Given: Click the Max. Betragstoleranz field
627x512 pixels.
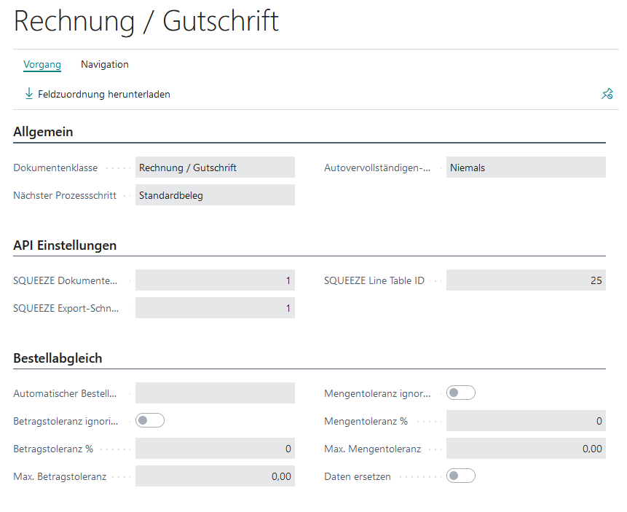Looking at the screenshot, I should (215, 476).
